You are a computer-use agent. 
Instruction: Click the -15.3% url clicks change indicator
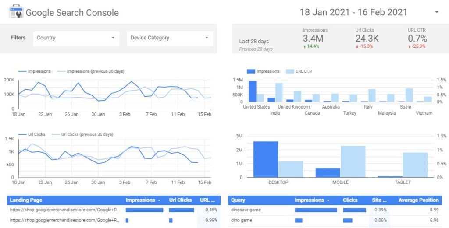click(364, 46)
